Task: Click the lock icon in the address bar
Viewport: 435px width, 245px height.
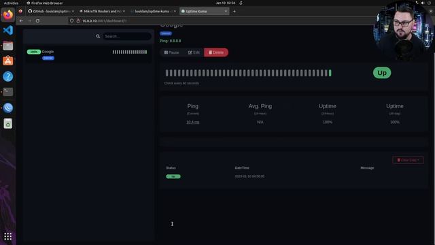Action: [78, 21]
